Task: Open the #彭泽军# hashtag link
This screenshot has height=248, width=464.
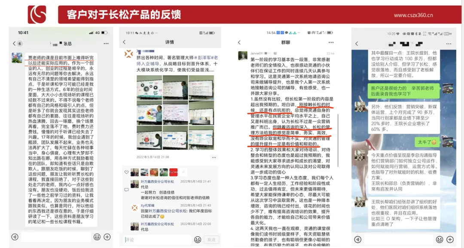Action: pos(204,57)
